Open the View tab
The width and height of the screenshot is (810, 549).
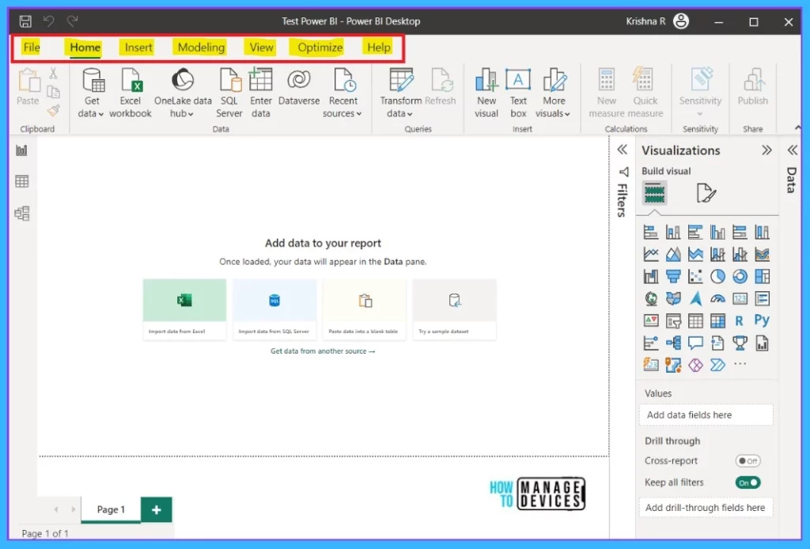[x=261, y=47]
